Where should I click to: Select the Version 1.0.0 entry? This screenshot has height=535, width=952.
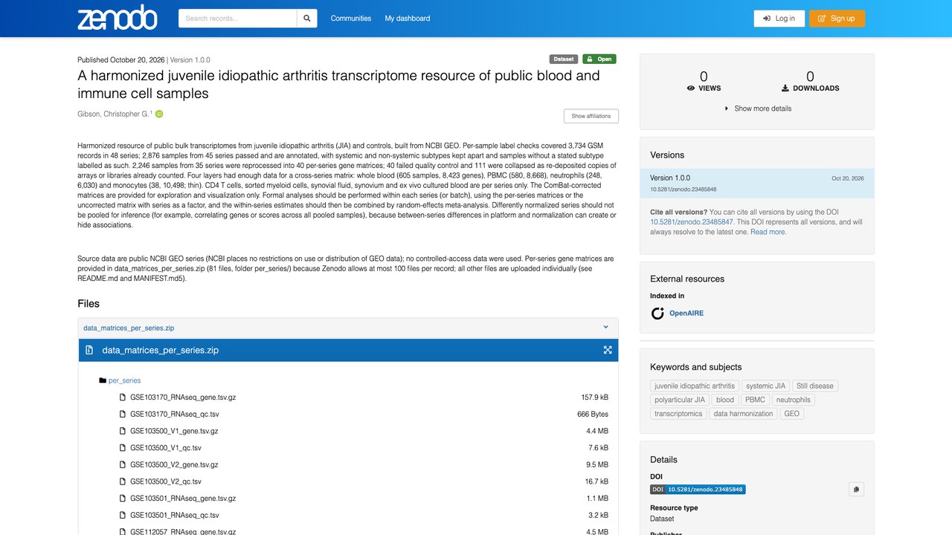coord(757,184)
